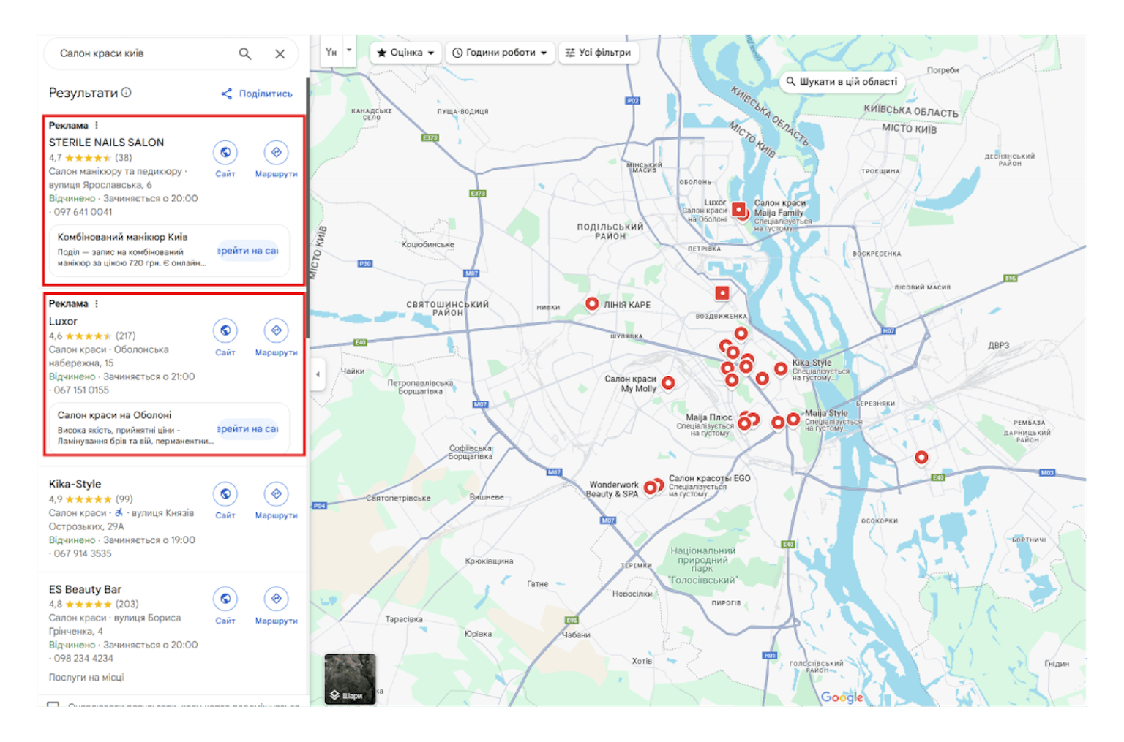Open Усі фільтри all filters
The width and height of the screenshot is (1124, 742).
coord(599,53)
